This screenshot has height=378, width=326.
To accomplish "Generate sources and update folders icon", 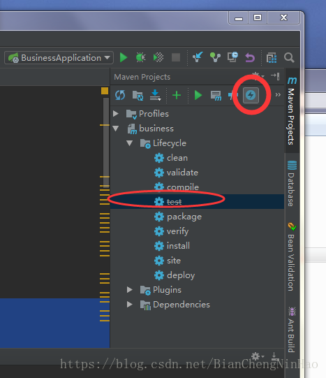I will (138, 96).
